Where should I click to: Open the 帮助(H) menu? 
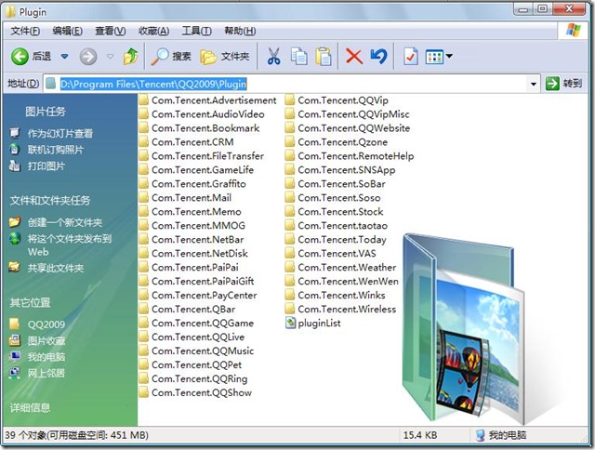pos(240,31)
